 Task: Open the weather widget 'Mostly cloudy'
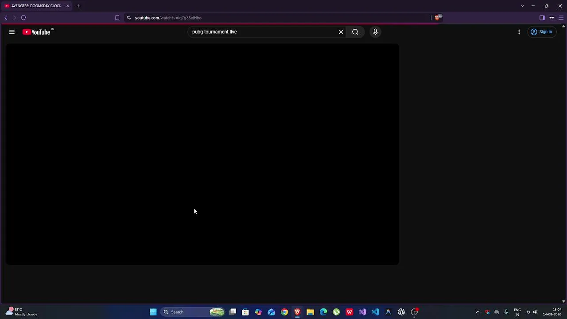(21, 312)
